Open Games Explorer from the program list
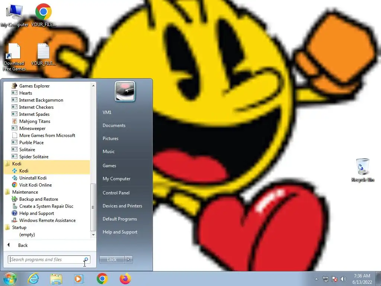 34,86
